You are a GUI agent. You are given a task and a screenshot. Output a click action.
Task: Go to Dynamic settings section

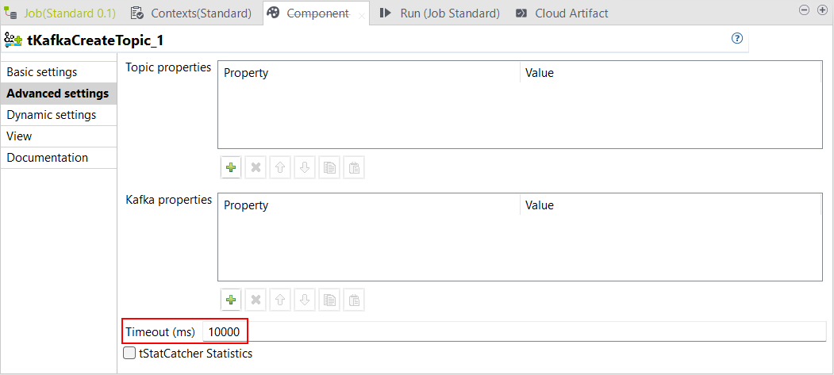[52, 115]
